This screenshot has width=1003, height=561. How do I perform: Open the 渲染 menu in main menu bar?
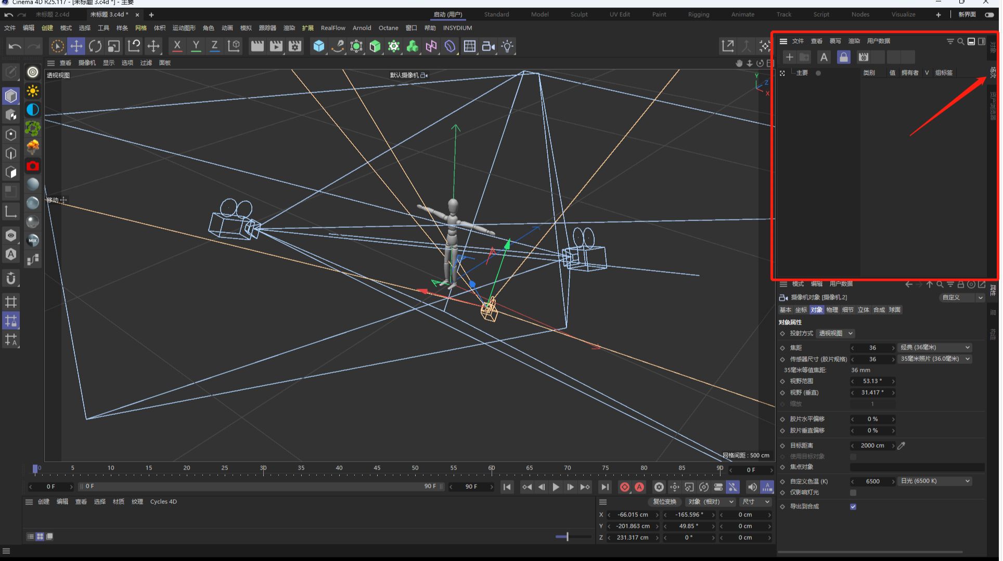[289, 28]
